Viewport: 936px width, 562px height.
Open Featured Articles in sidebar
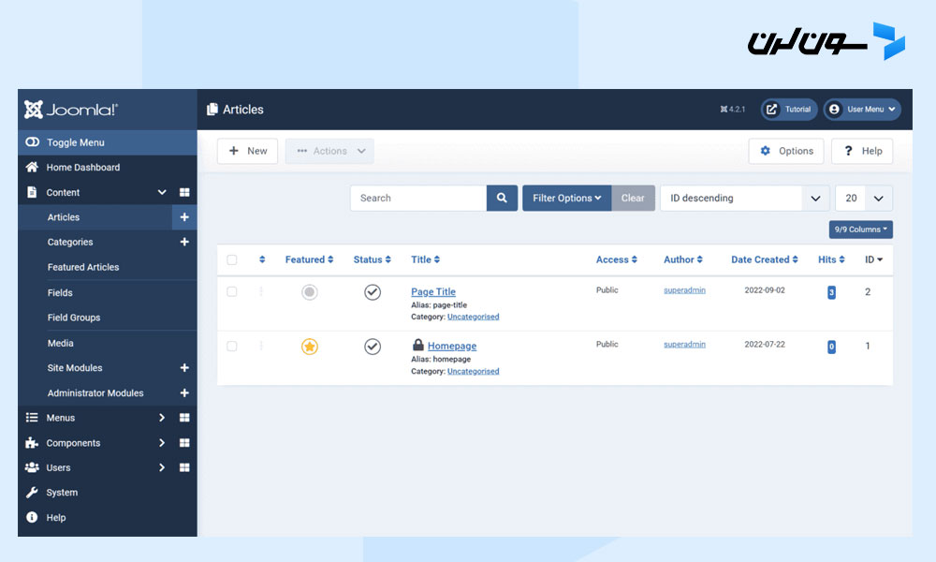(x=83, y=267)
